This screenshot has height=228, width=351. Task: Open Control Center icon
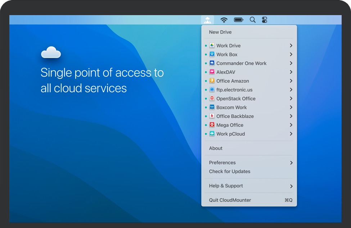click(264, 20)
